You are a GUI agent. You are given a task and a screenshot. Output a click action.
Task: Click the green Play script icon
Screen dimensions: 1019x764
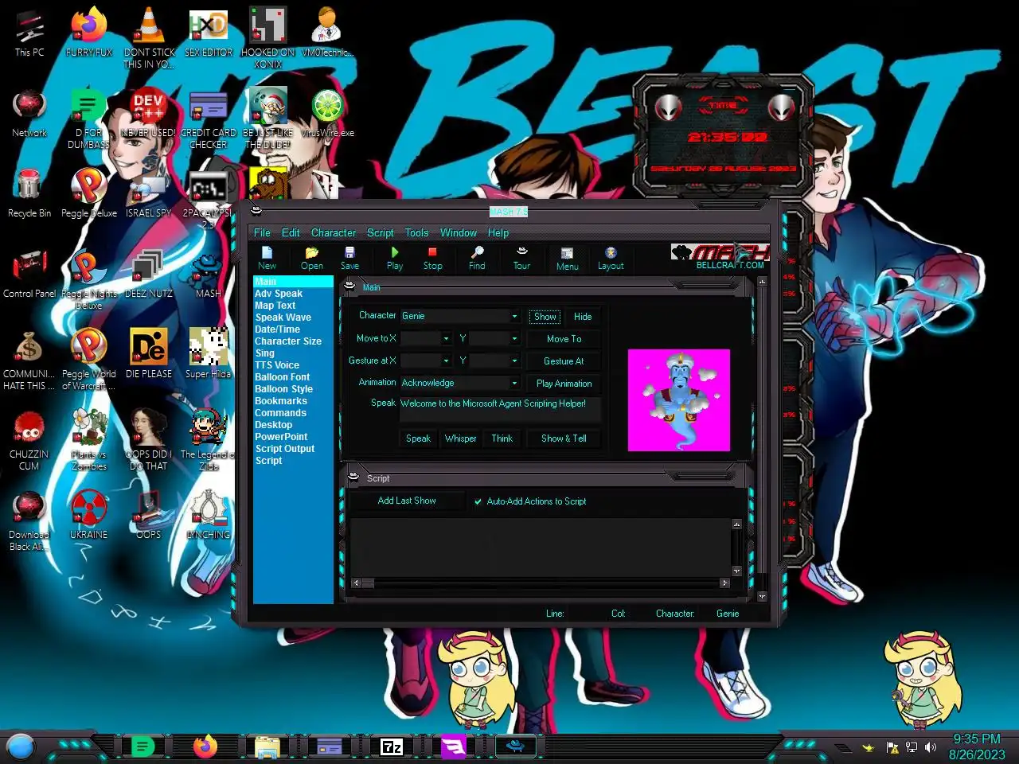395,259
